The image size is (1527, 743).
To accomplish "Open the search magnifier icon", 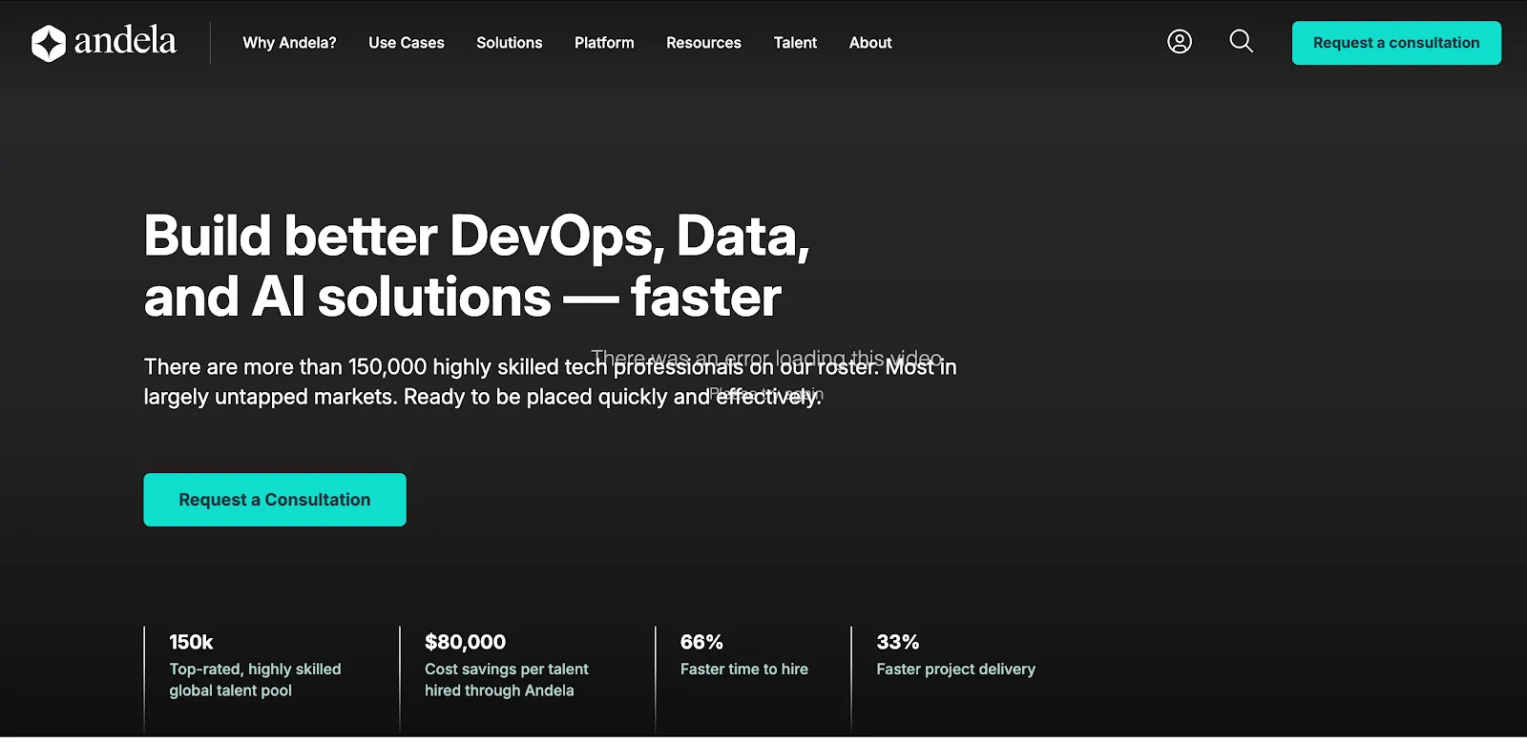I will [1241, 41].
